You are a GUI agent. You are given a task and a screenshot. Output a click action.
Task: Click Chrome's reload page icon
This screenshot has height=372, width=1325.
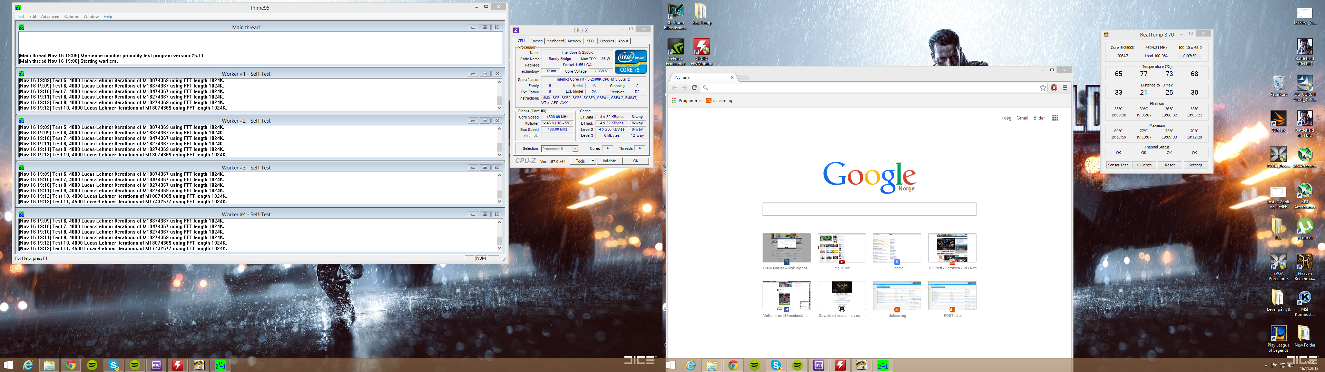tap(694, 88)
